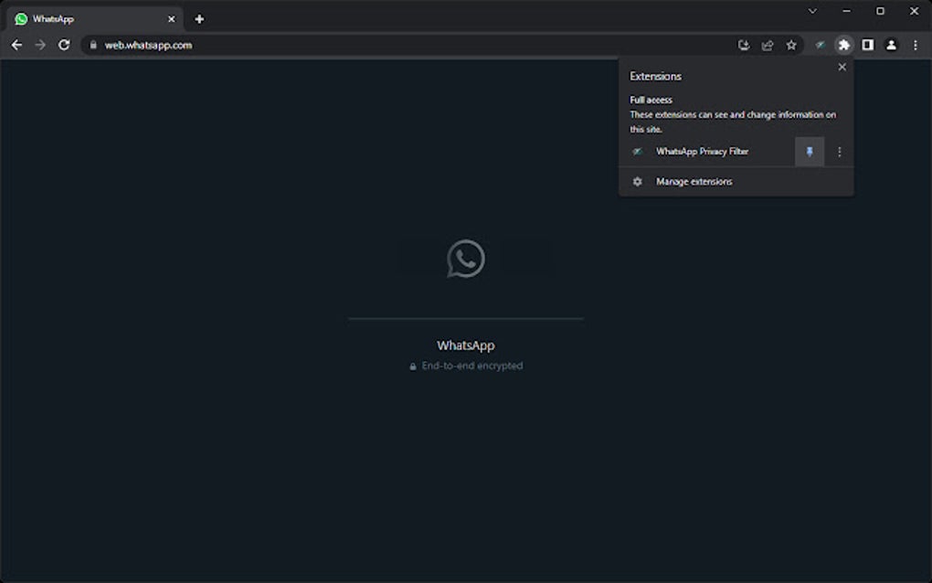This screenshot has height=583, width=932.
Task: Click the Extensions puzzle piece icon
Action: (843, 45)
